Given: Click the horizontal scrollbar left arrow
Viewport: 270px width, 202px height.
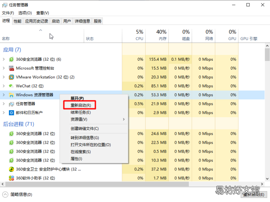Looking at the screenshot, I should pyautogui.click(x=3, y=184).
